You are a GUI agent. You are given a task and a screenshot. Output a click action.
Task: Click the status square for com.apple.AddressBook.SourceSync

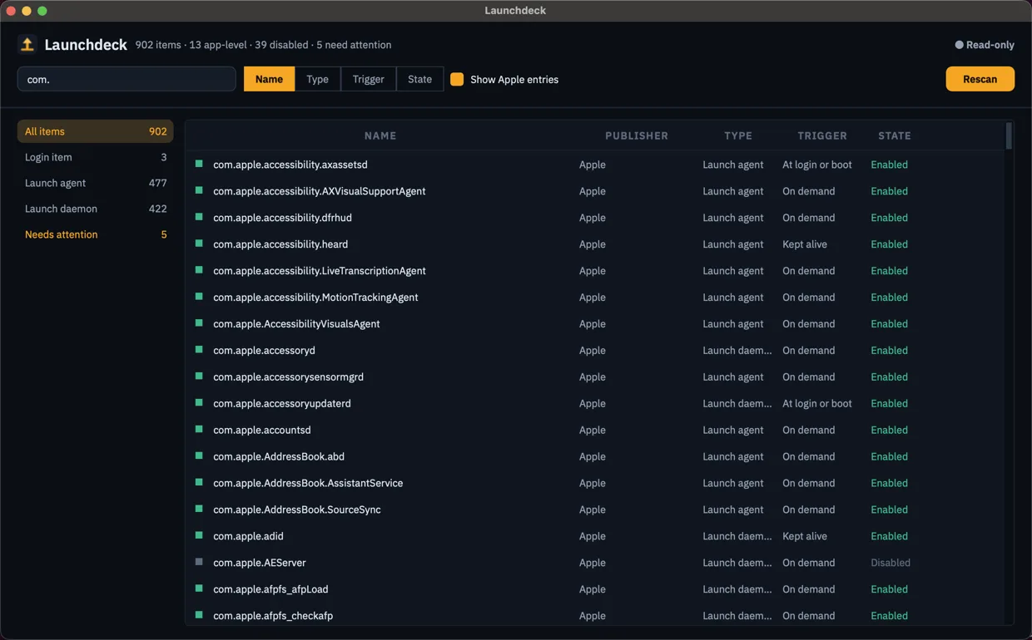click(x=199, y=510)
